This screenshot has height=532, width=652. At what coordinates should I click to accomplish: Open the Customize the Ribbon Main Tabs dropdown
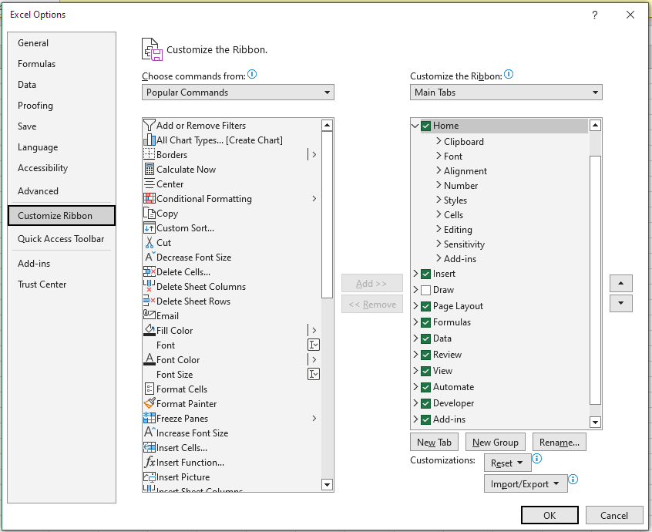506,93
